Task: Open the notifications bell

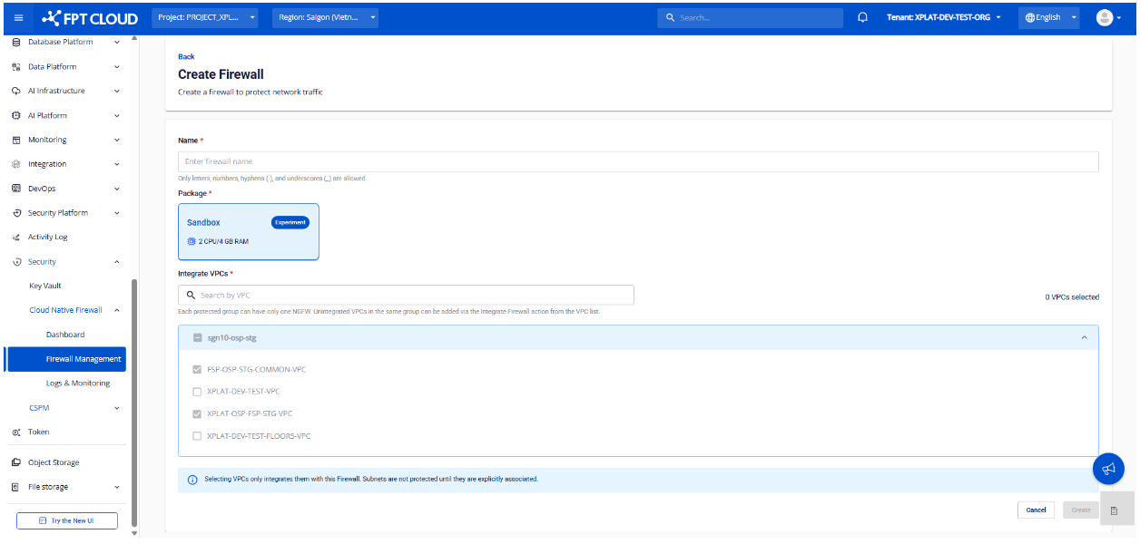Action: click(x=862, y=18)
